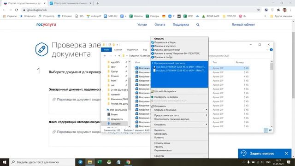Show hidden system tray icons
Viewport: 295px width, 166px height.
click(244, 162)
